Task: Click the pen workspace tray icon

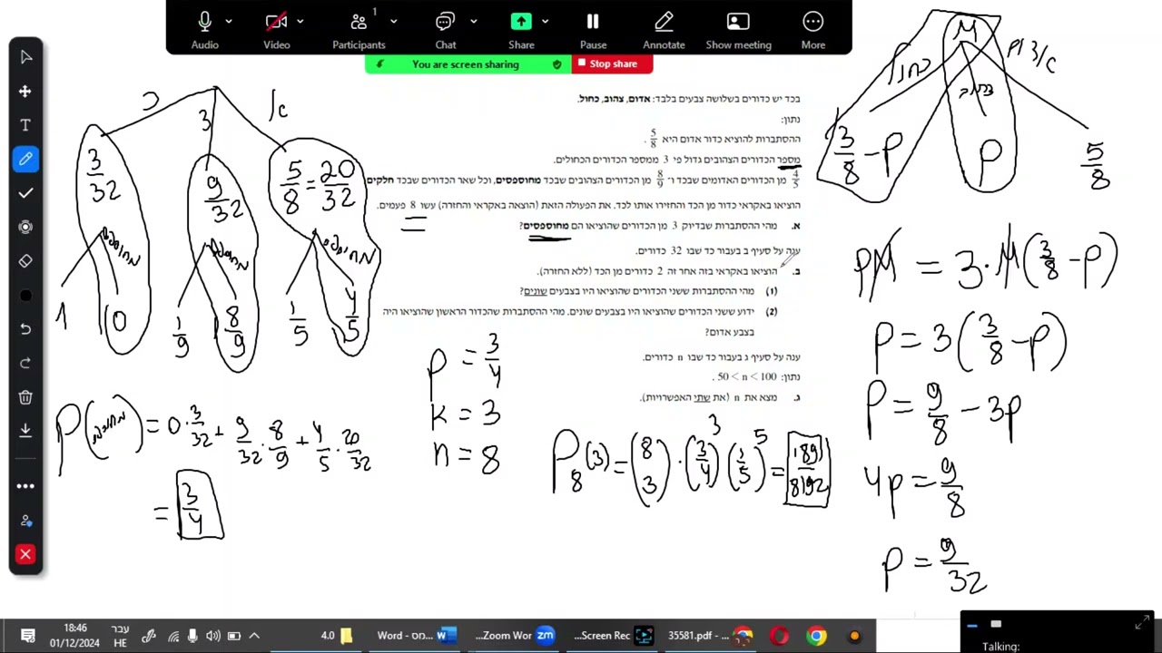Action: pyautogui.click(x=149, y=636)
